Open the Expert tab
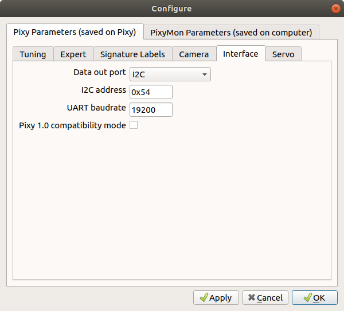344x311 pixels. coord(73,54)
